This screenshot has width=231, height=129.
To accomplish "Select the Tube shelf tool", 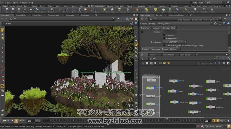I will pos(19,10).
